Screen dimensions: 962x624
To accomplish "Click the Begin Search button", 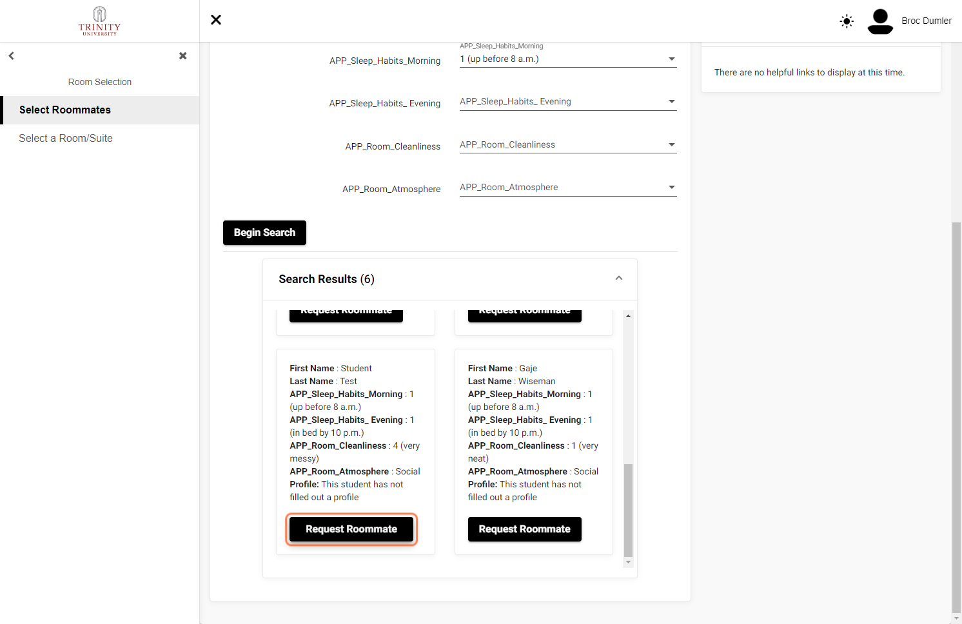I will (264, 233).
